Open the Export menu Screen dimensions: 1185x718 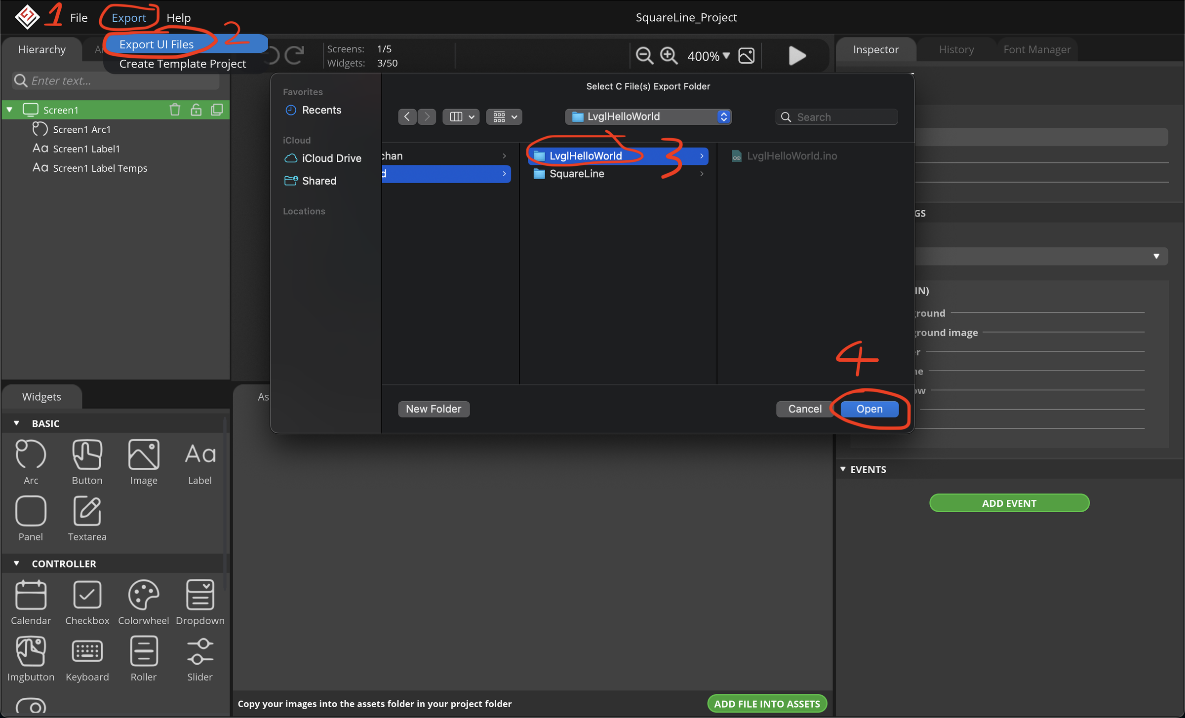tap(129, 17)
